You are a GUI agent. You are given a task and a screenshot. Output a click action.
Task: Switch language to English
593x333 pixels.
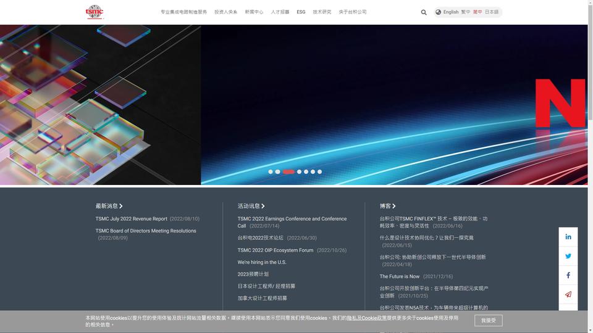451,12
